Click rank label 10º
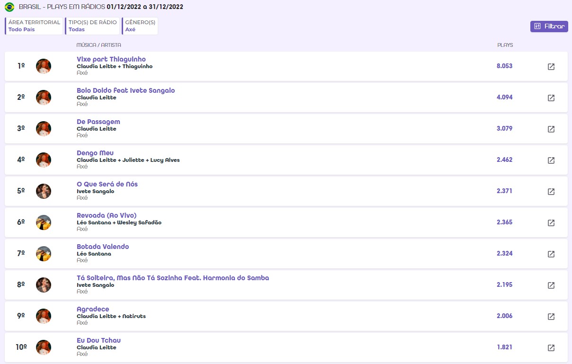This screenshot has width=572, height=364. tap(21, 347)
